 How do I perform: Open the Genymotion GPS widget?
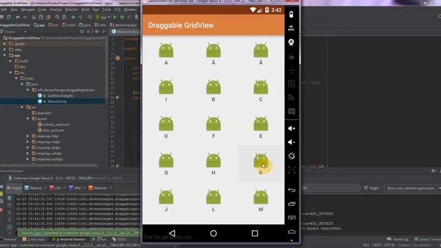click(291, 28)
